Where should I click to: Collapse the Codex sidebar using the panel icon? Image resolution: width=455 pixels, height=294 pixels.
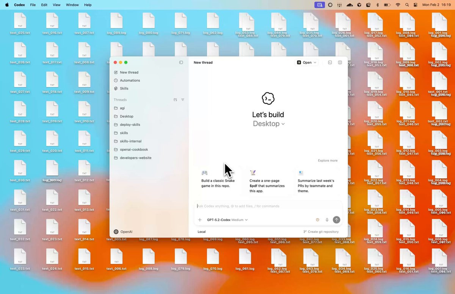click(x=181, y=63)
